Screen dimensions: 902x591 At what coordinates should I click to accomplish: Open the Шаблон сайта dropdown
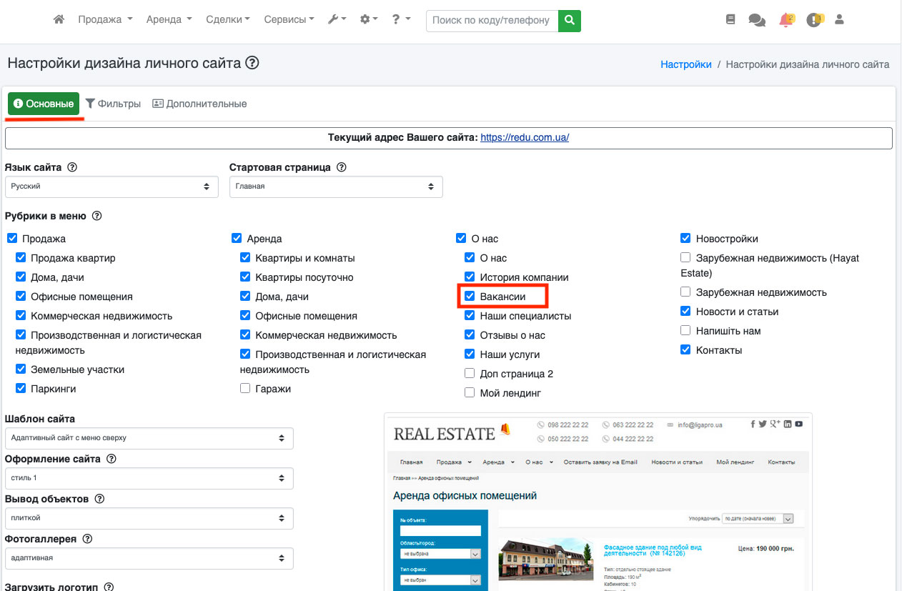(x=149, y=438)
